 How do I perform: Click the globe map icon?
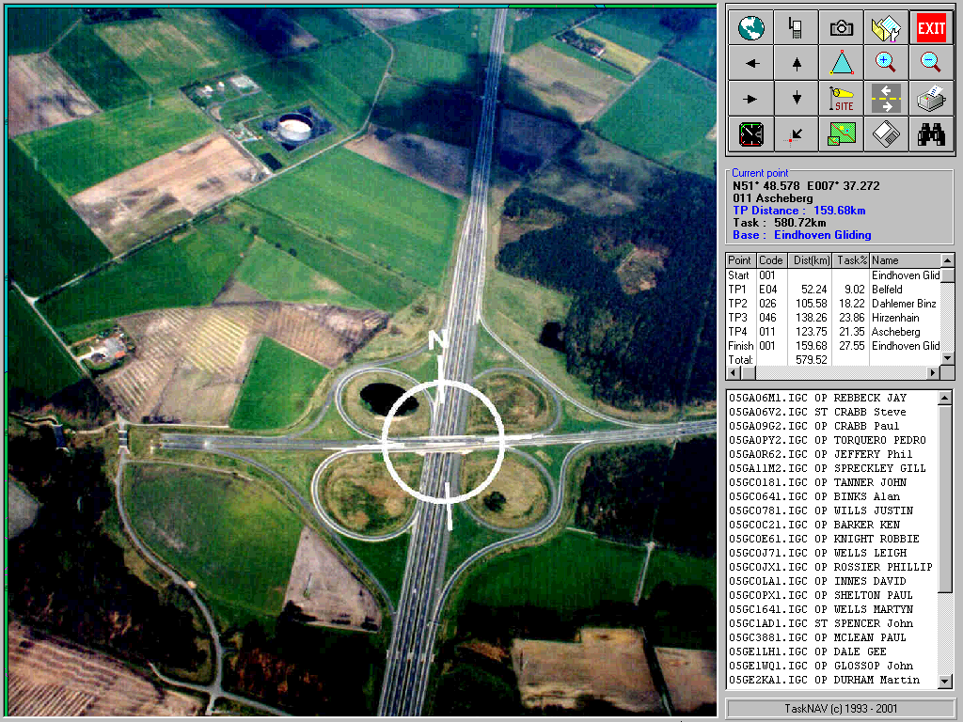point(751,27)
